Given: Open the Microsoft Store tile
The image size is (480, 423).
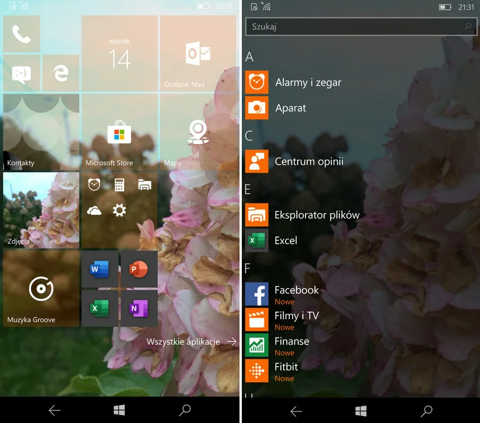Looking at the screenshot, I should 119,132.
